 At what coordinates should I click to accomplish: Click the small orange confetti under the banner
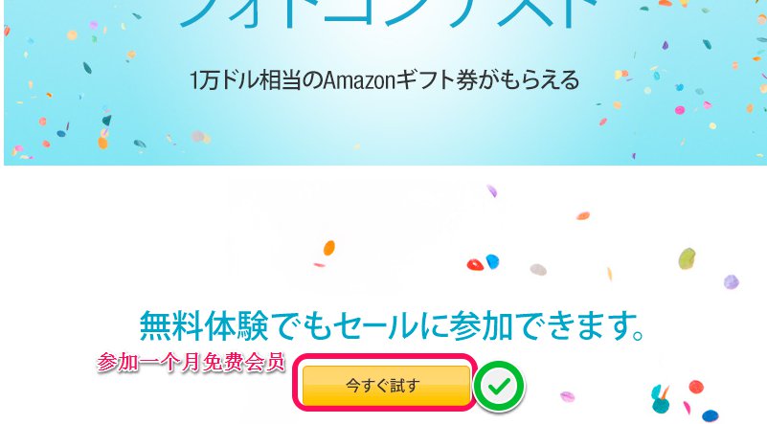click(x=583, y=215)
